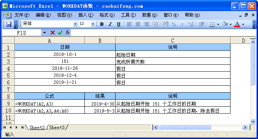Apply Currency style format
258x139 pixels.
166,24
